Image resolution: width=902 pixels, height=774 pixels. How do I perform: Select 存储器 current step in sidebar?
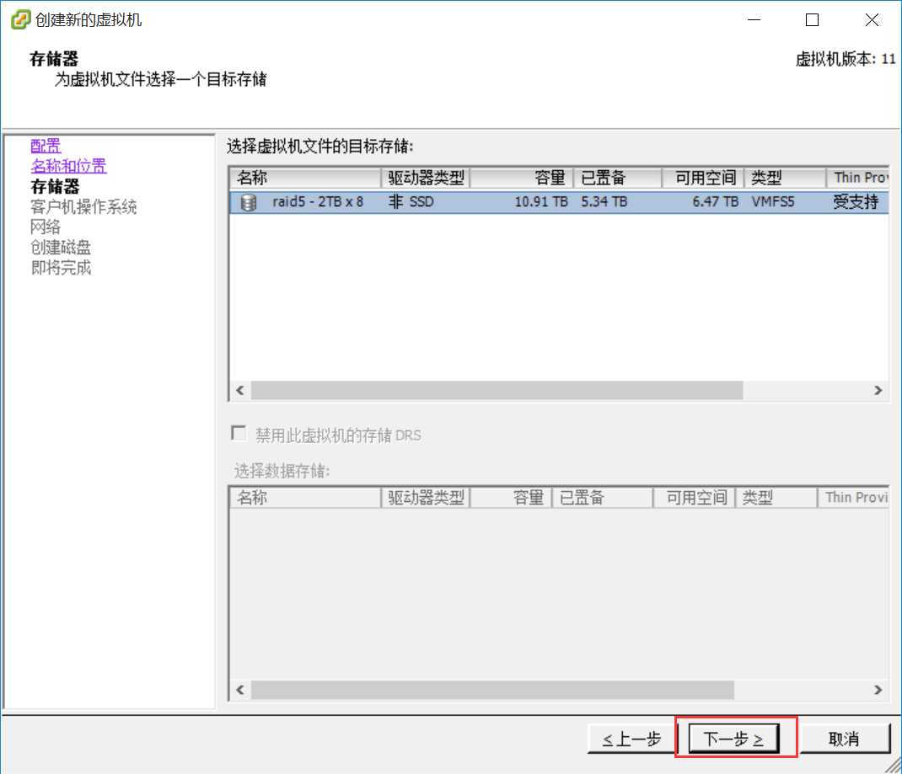[56, 187]
